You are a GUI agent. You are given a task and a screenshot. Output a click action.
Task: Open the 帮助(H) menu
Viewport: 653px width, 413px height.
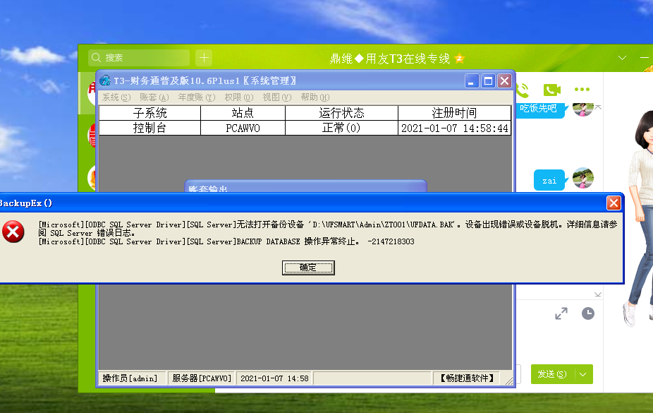tap(315, 97)
